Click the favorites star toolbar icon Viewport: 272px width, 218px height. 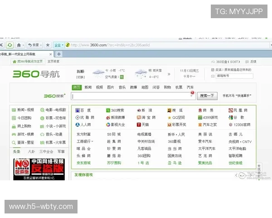[48, 45]
